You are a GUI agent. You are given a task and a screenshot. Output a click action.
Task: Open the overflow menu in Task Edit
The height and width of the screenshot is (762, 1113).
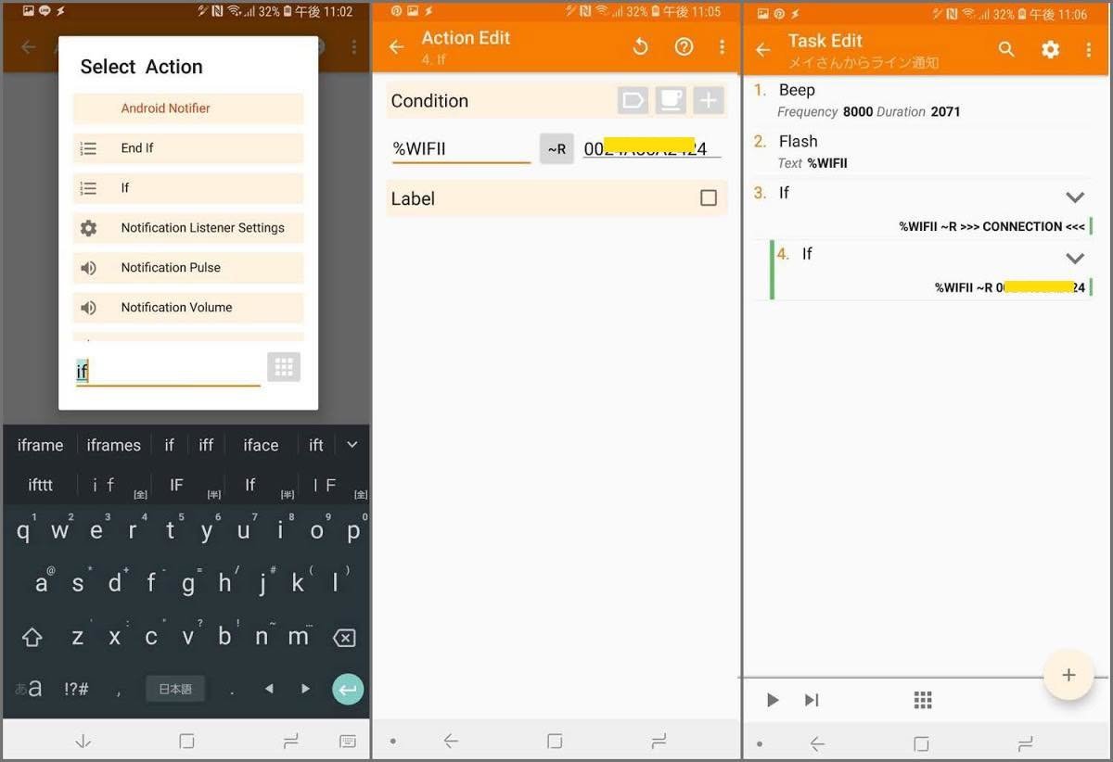[1090, 49]
